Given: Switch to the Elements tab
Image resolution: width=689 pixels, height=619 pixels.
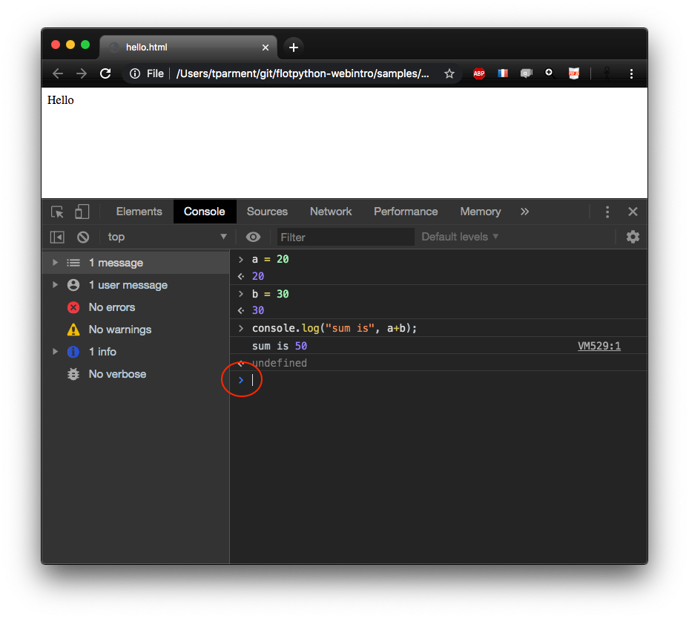Looking at the screenshot, I should click(139, 212).
